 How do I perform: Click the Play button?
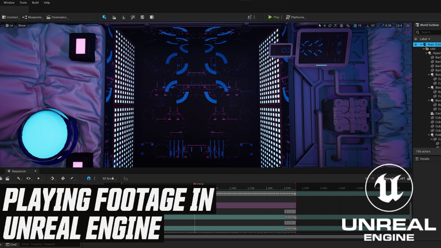point(274,17)
